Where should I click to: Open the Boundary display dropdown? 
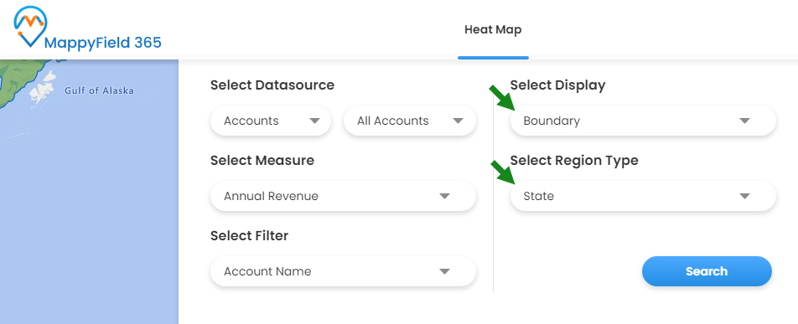pyautogui.click(x=643, y=121)
